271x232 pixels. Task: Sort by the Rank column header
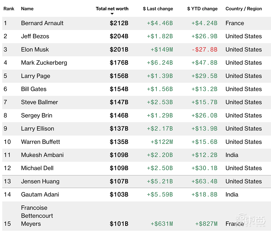coord(9,9)
